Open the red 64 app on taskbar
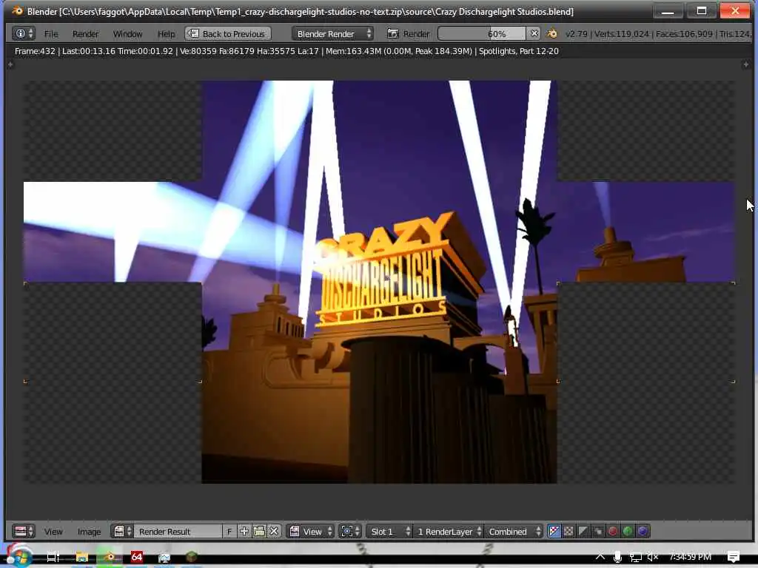This screenshot has height=568, width=758. tap(137, 557)
